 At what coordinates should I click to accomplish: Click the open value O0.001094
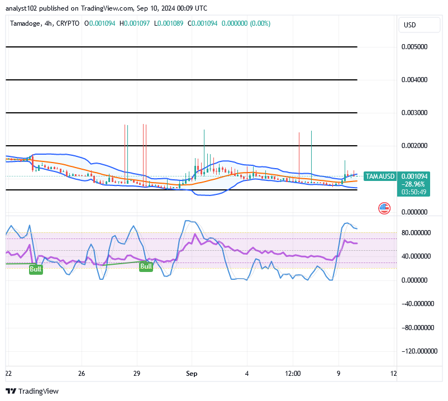pyautogui.click(x=100, y=23)
